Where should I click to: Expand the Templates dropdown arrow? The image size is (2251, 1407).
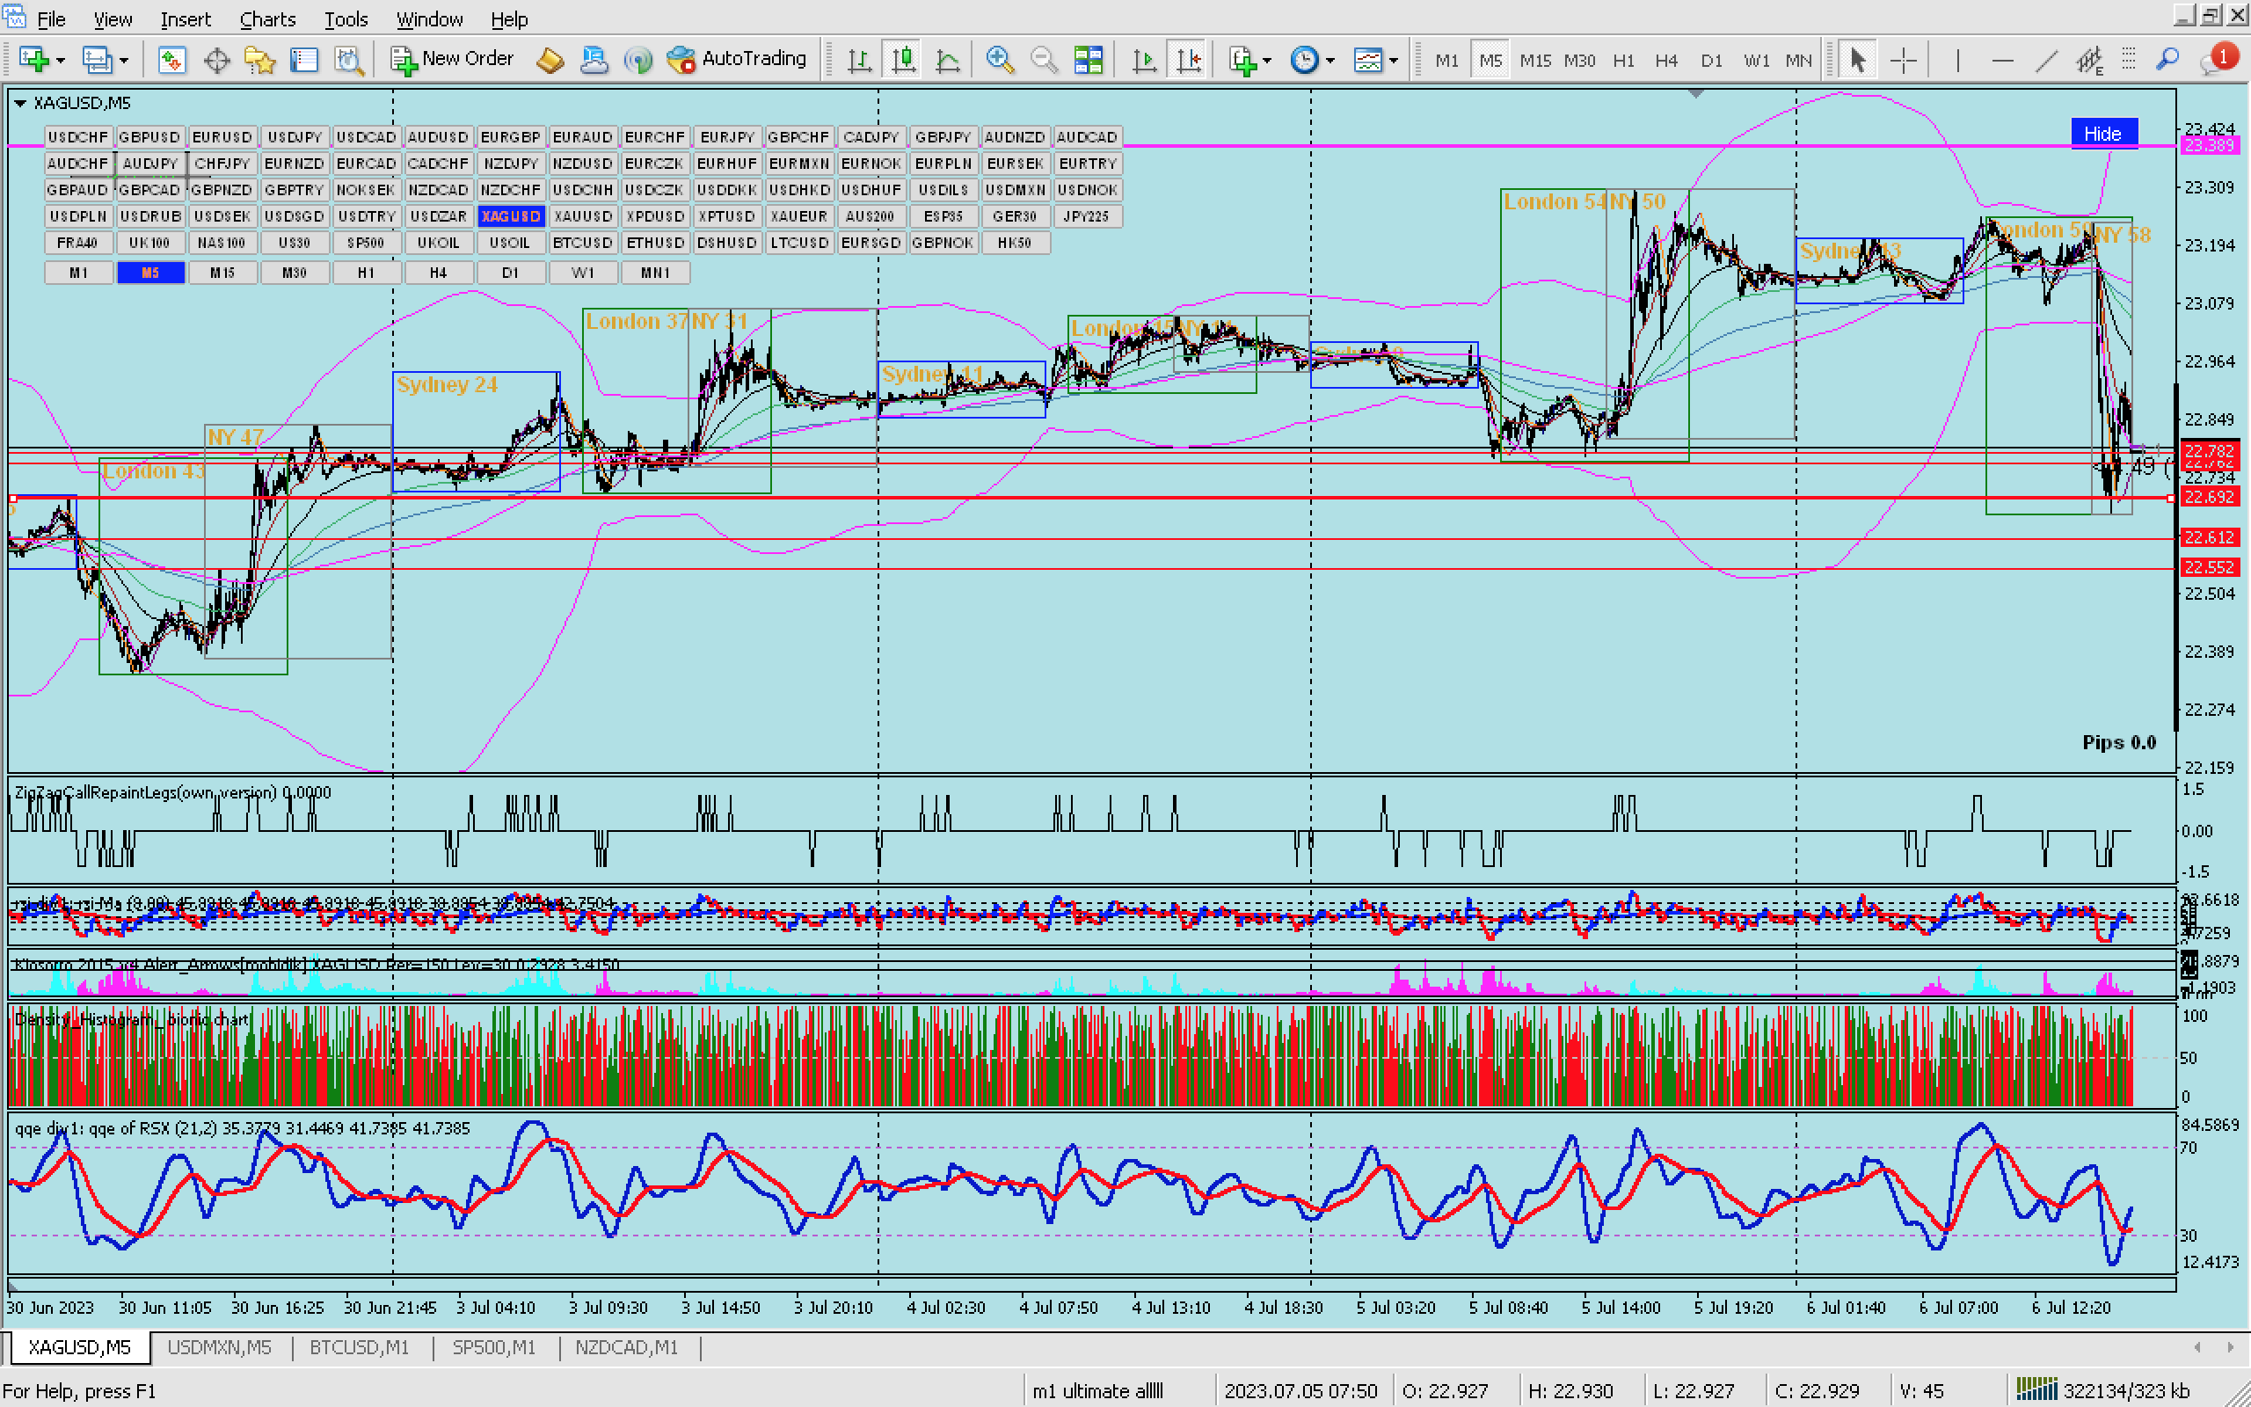(x=1394, y=61)
